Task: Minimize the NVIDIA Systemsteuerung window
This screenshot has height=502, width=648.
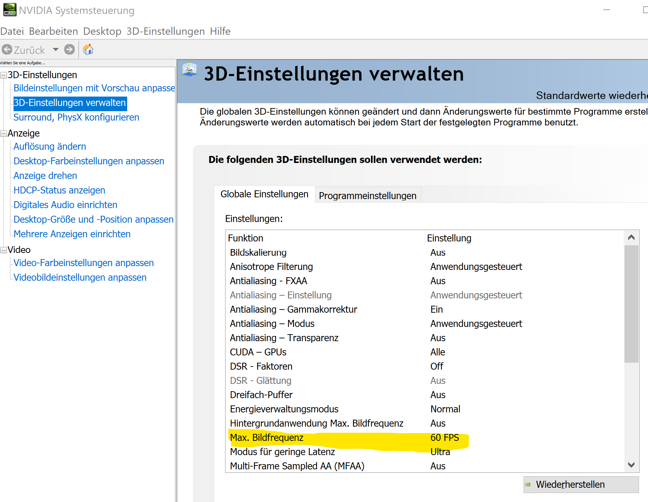Action: click(607, 10)
